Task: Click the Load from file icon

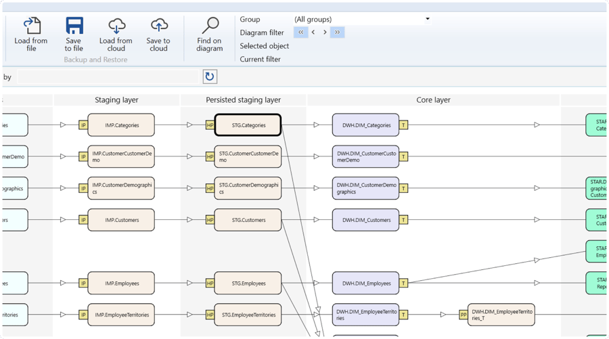Action: tap(31, 26)
